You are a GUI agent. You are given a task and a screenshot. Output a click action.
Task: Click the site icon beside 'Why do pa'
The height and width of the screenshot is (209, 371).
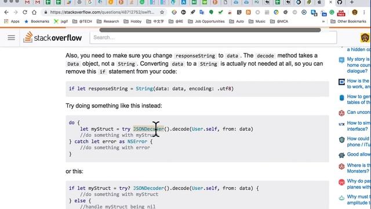click(x=341, y=182)
